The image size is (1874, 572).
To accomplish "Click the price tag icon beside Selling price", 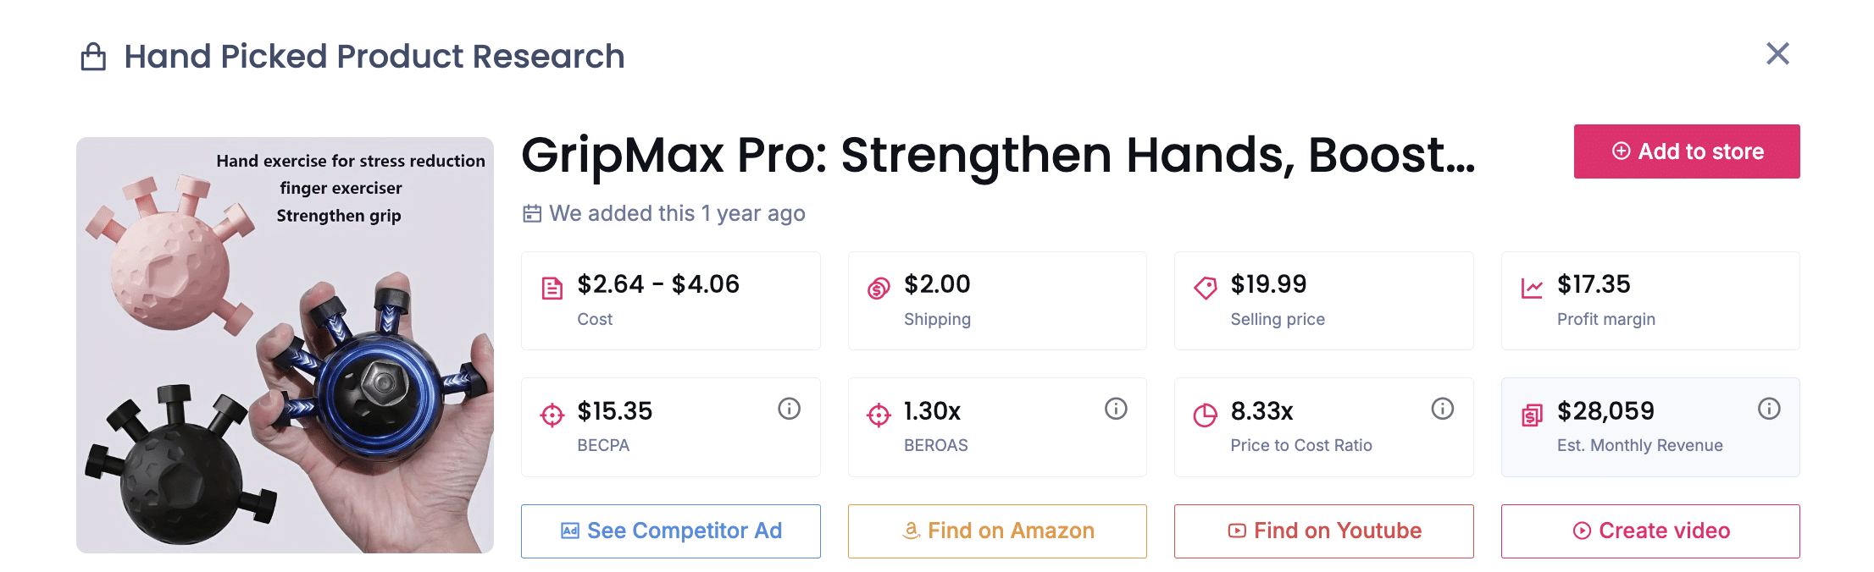I will coord(1206,287).
